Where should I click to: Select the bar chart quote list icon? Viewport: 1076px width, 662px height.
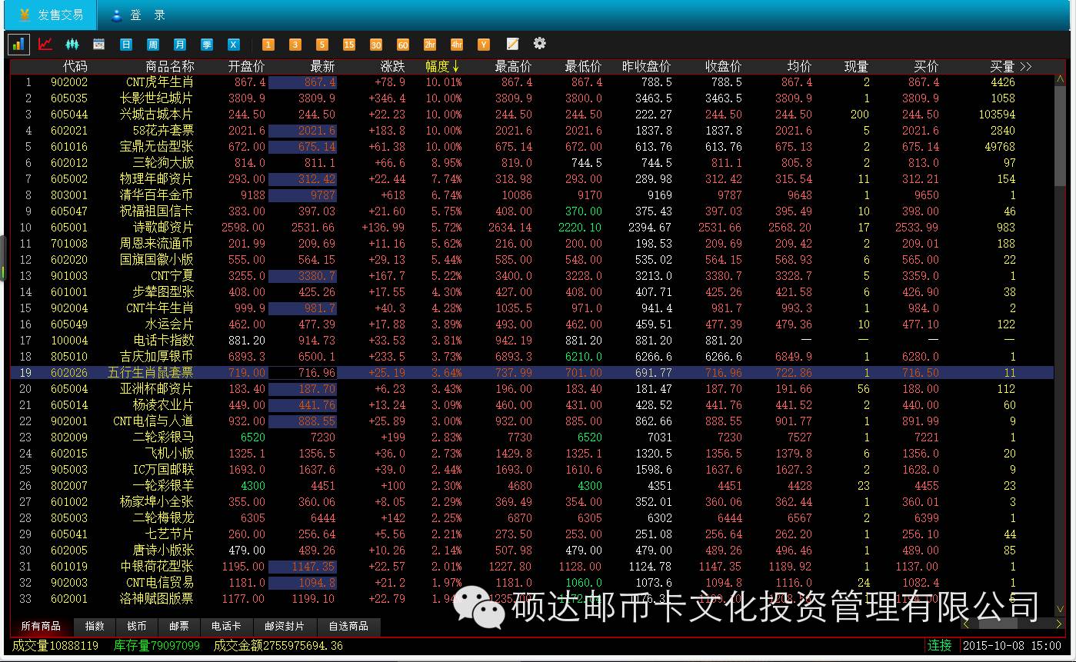click(x=18, y=44)
